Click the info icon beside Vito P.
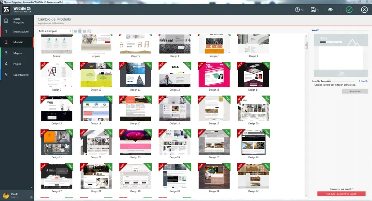This screenshot has height=201, width=372. (31, 197)
